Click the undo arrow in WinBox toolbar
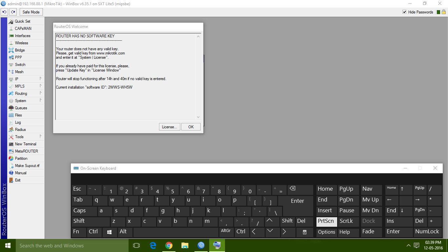The image size is (448, 252). [x=5, y=12]
